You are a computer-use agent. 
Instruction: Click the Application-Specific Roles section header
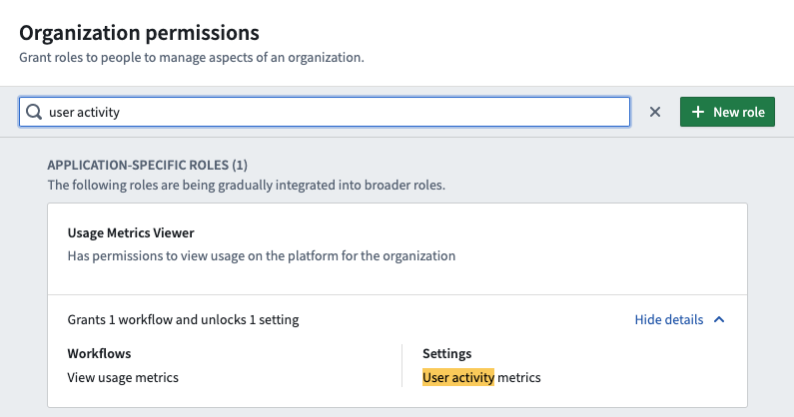tap(148, 165)
